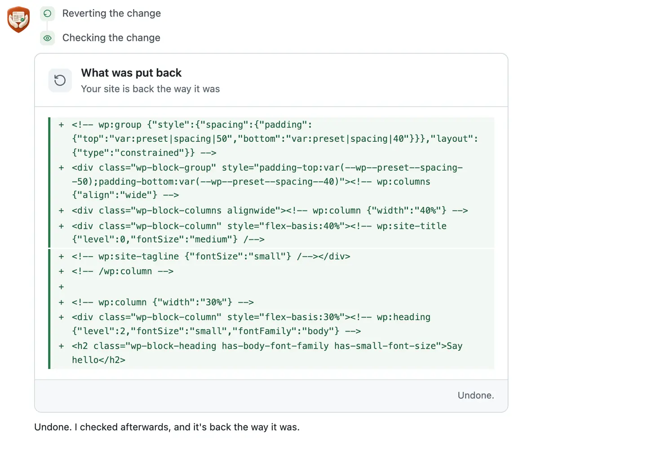Click 'Your site is back the way it was' subtitle
The height and width of the screenshot is (450, 647).
151,89
